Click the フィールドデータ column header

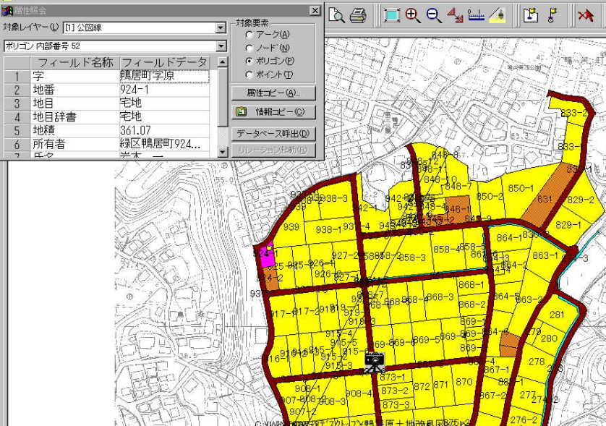point(164,62)
